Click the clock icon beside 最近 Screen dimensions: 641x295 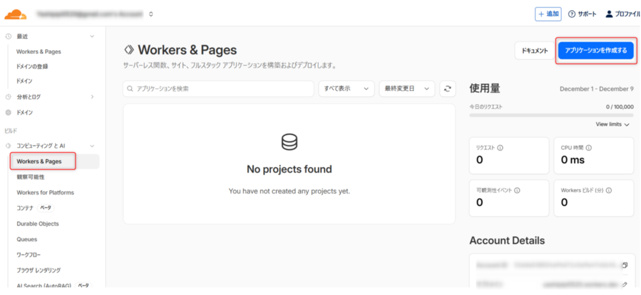coord(8,36)
